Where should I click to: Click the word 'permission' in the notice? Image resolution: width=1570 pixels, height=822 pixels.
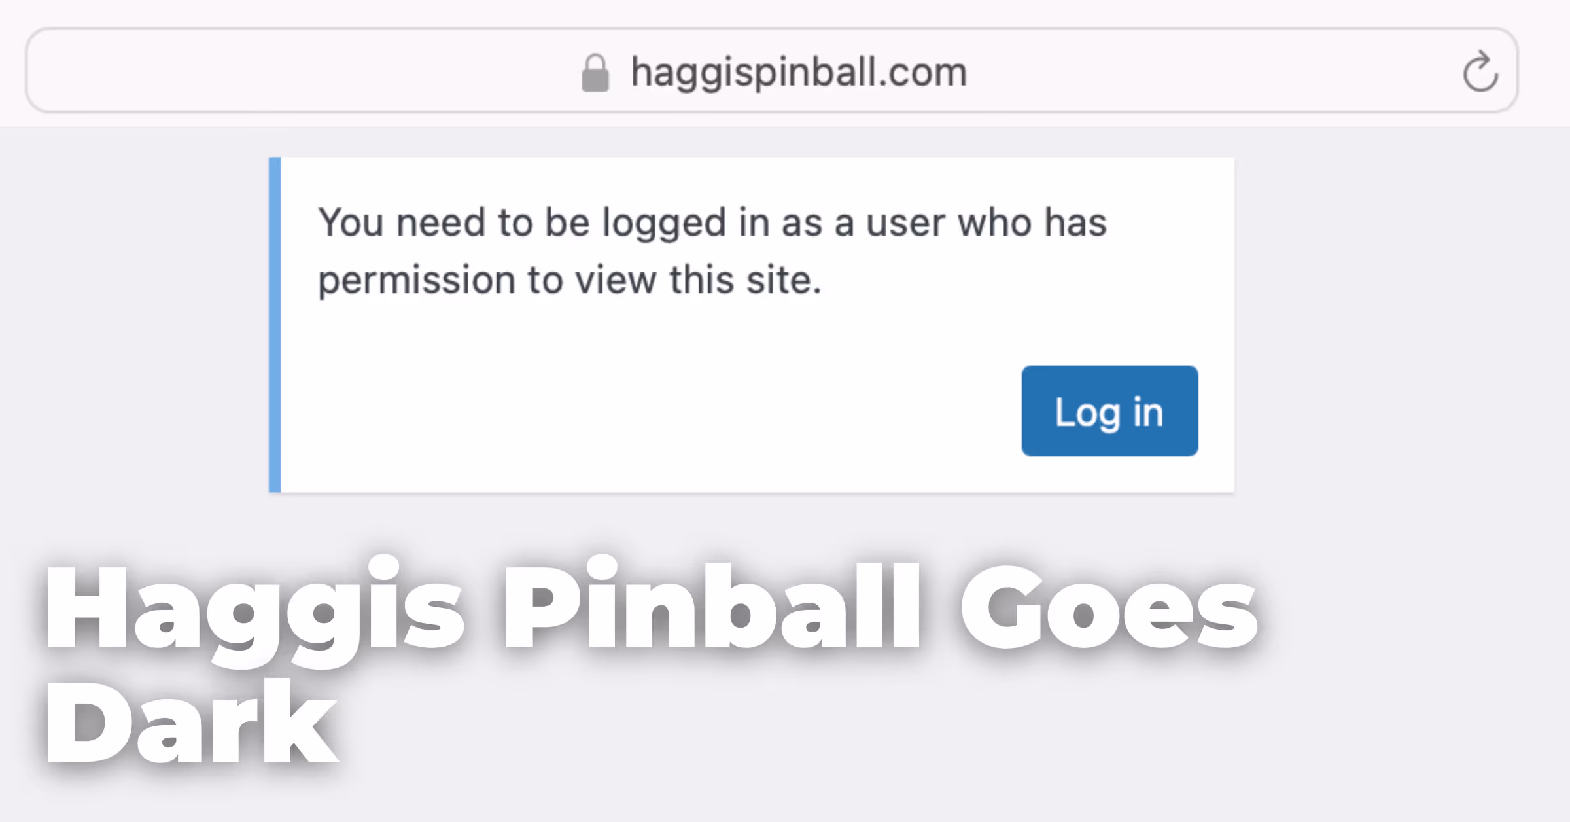[x=417, y=281]
